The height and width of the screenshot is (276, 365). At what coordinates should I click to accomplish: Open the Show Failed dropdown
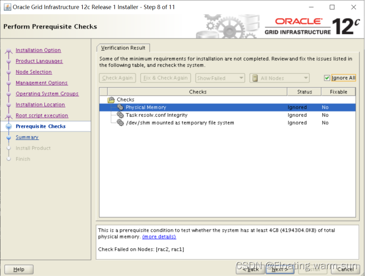pos(220,78)
